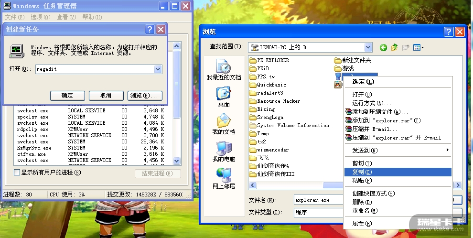Choose 添加到 "explorer.rar"(T) menu item

(x=398, y=120)
